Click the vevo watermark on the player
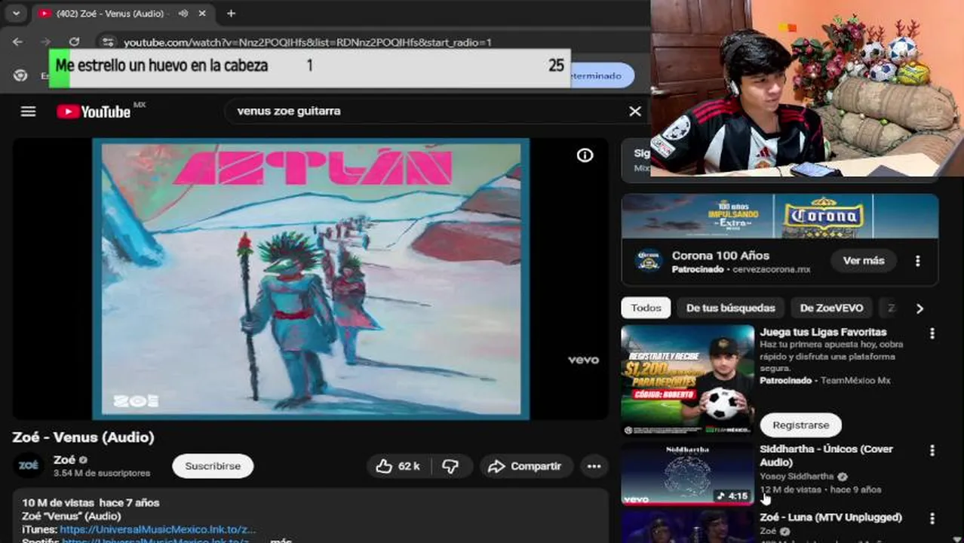Viewport: 964px width, 543px height. pyautogui.click(x=583, y=360)
